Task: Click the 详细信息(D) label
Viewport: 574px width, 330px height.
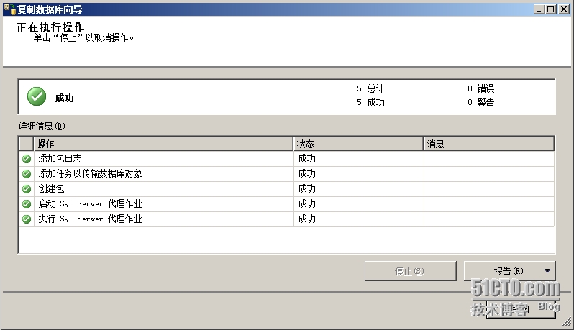Action: (x=44, y=127)
